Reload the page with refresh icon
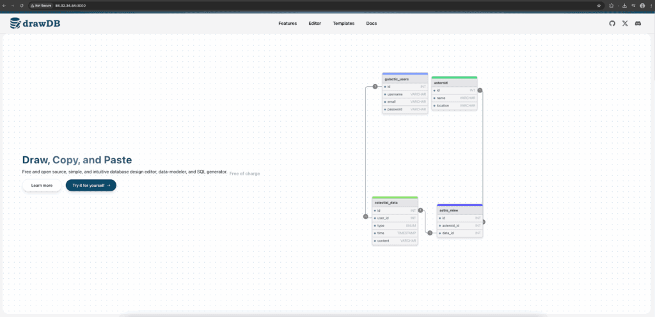 coord(22,6)
